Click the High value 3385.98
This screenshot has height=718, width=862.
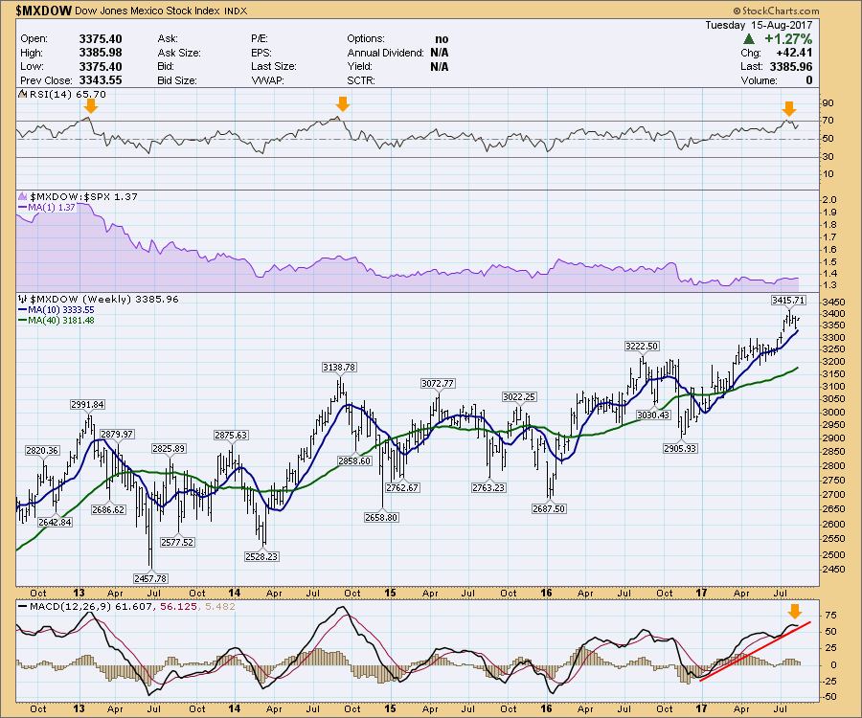click(101, 53)
